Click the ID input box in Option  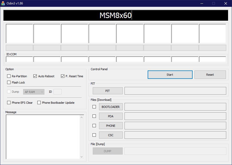click(58, 92)
